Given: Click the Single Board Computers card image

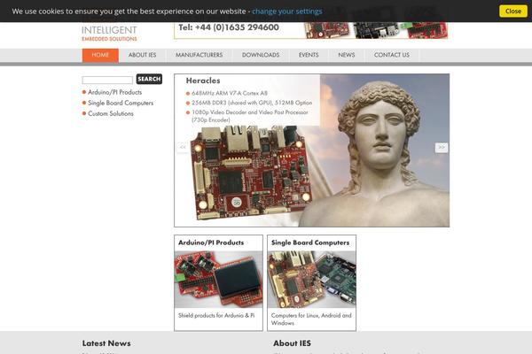Looking at the screenshot, I should (311, 280).
